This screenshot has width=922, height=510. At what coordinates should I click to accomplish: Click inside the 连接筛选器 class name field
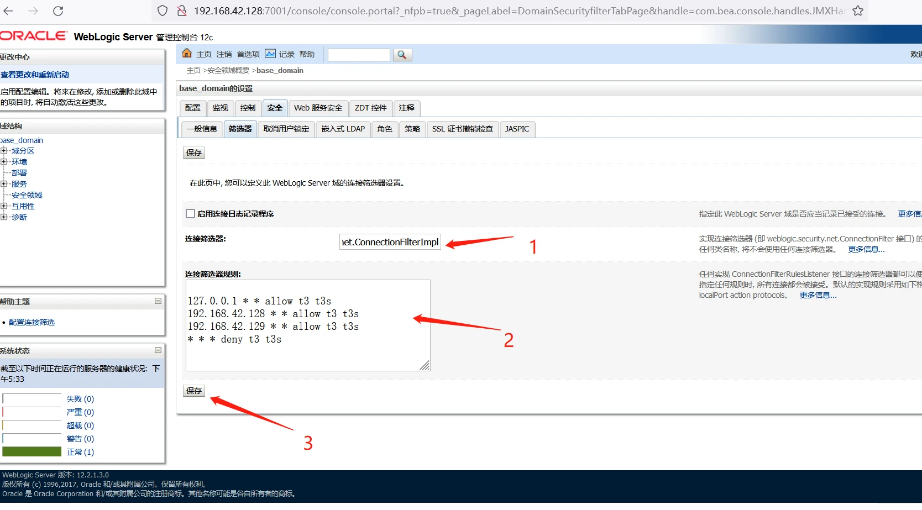click(x=390, y=242)
